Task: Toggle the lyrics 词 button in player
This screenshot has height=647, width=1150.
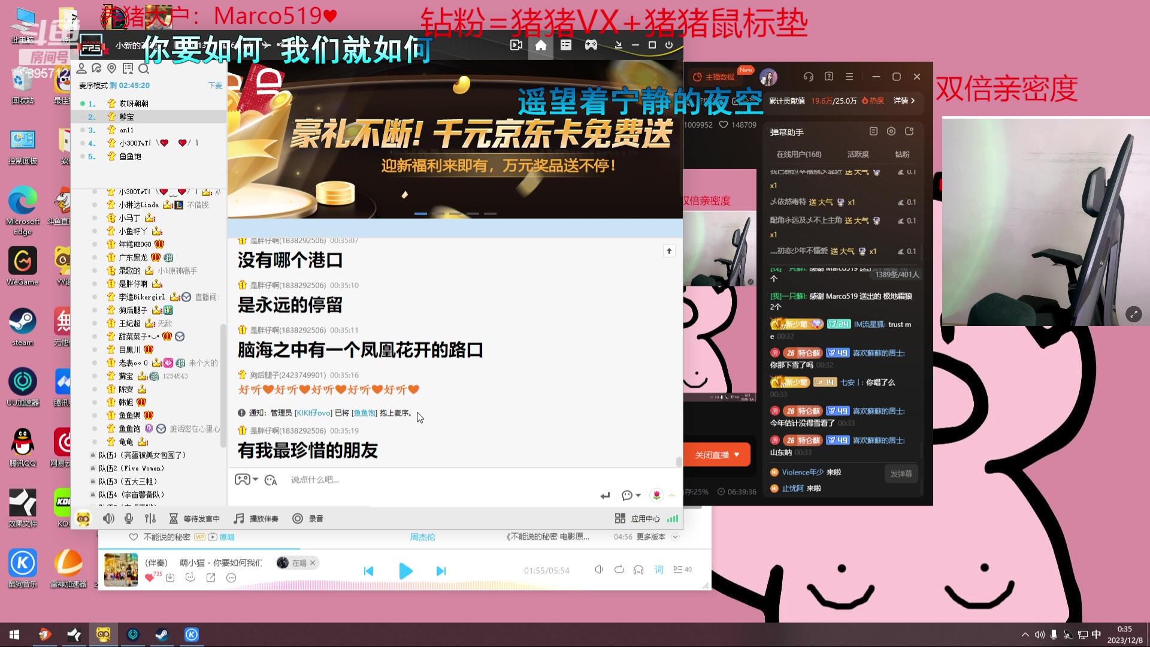Action: (x=659, y=570)
